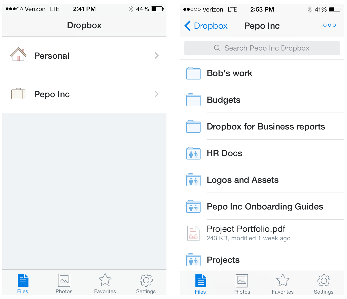The height and width of the screenshot is (299, 347).
Task: Open the three-dot more options menu
Action: (x=329, y=25)
